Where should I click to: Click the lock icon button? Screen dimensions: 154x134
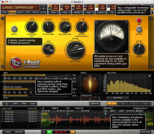pyautogui.click(x=7, y=104)
